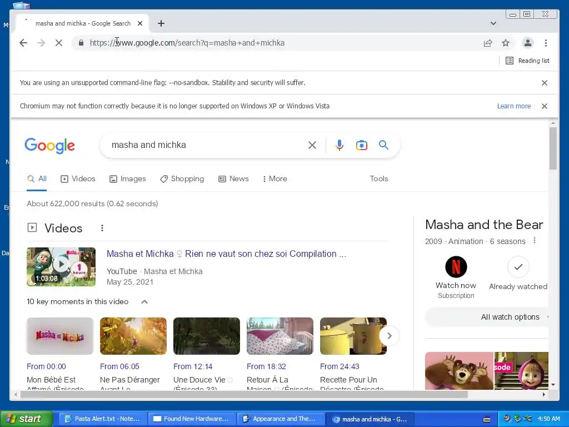Click the browser forward arrow
The height and width of the screenshot is (427, 569).
tap(41, 43)
